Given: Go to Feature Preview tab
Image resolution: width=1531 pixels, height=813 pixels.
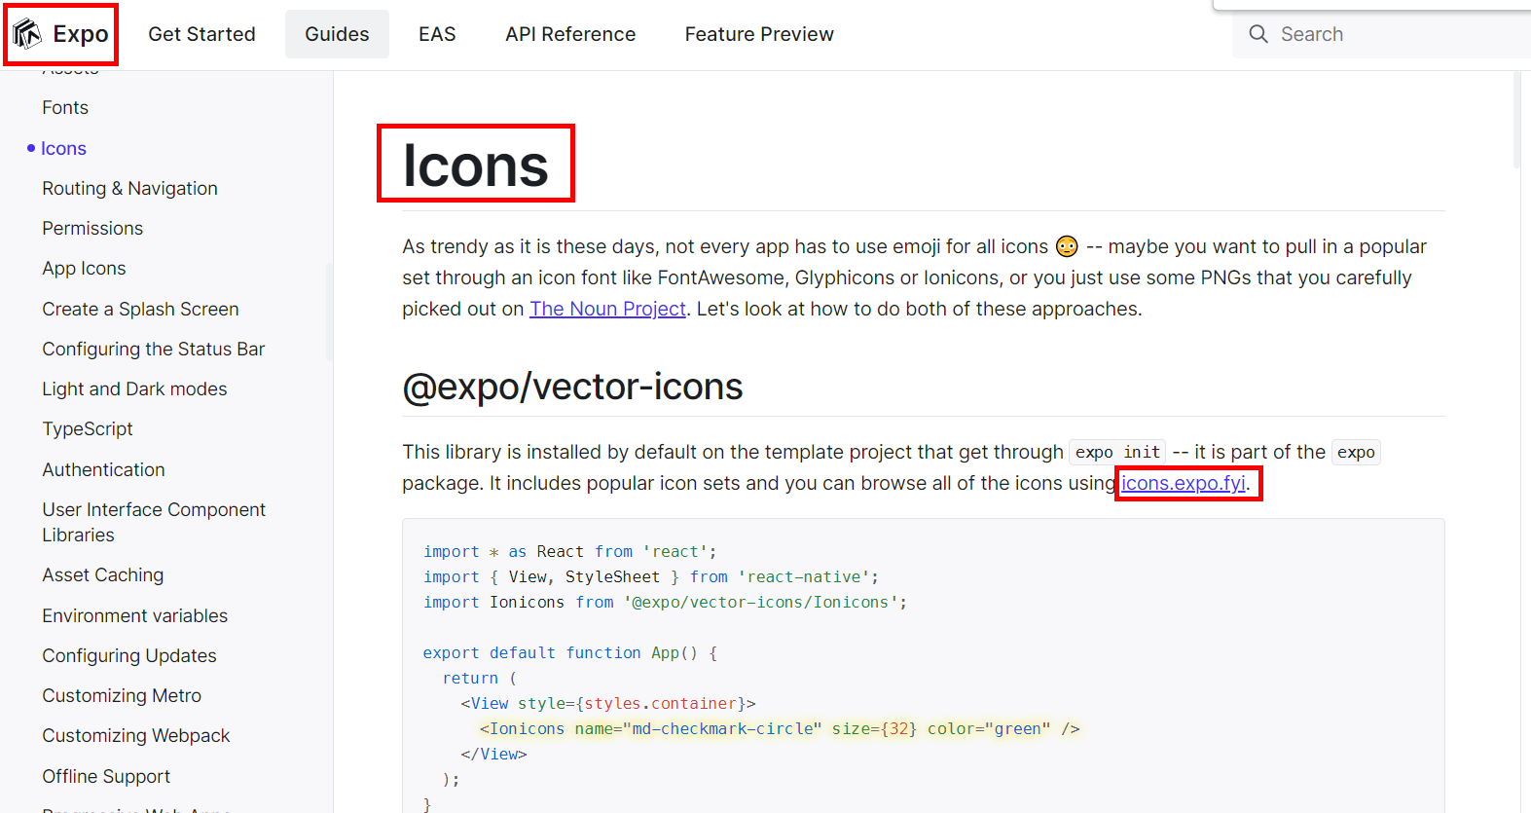Looking at the screenshot, I should [x=759, y=34].
